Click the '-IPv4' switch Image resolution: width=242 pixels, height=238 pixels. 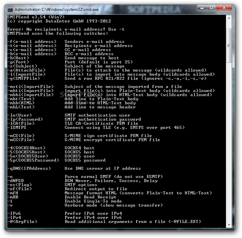tap(14, 218)
